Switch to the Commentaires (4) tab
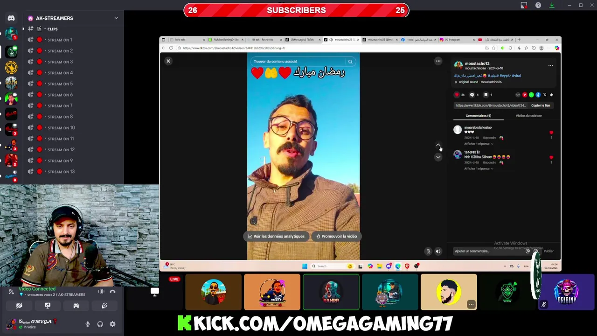Screen dimensions: 597x336 tap(478, 116)
